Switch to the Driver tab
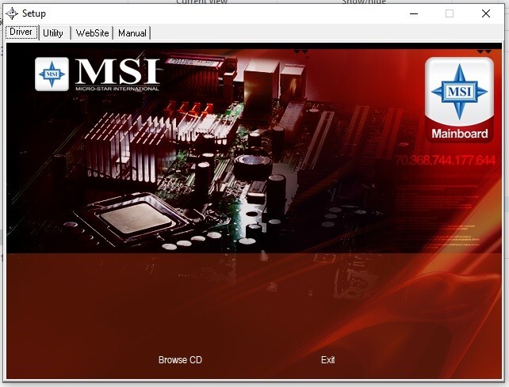This screenshot has width=509, height=387. tap(21, 32)
